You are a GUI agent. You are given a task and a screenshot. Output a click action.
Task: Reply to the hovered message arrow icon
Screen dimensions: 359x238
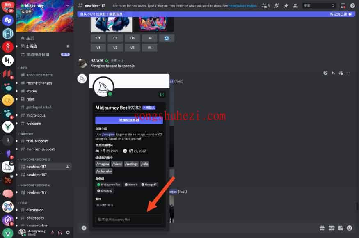pos(333,73)
